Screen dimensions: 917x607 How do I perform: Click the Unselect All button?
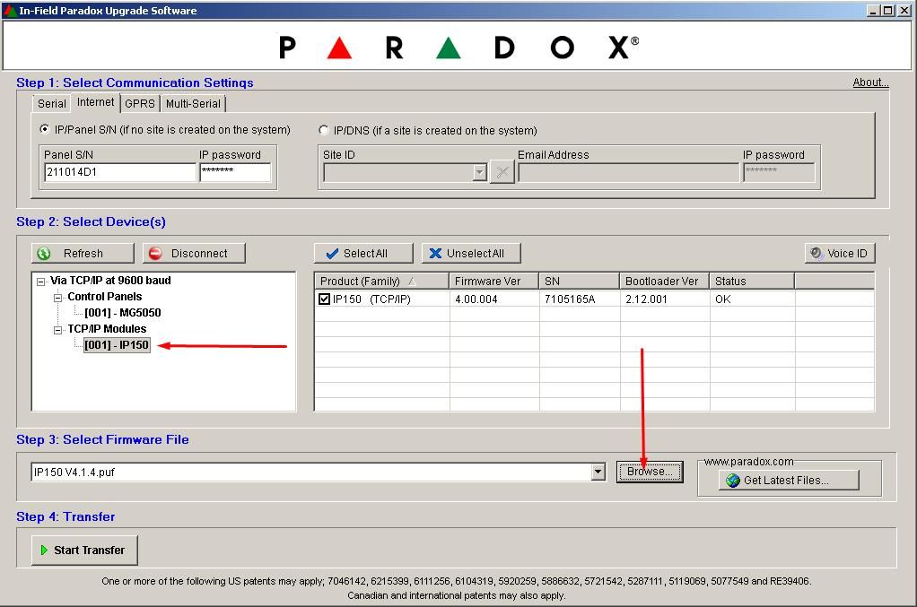click(x=471, y=253)
